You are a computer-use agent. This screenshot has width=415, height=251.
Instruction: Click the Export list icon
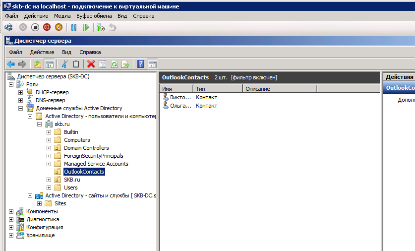point(125,64)
